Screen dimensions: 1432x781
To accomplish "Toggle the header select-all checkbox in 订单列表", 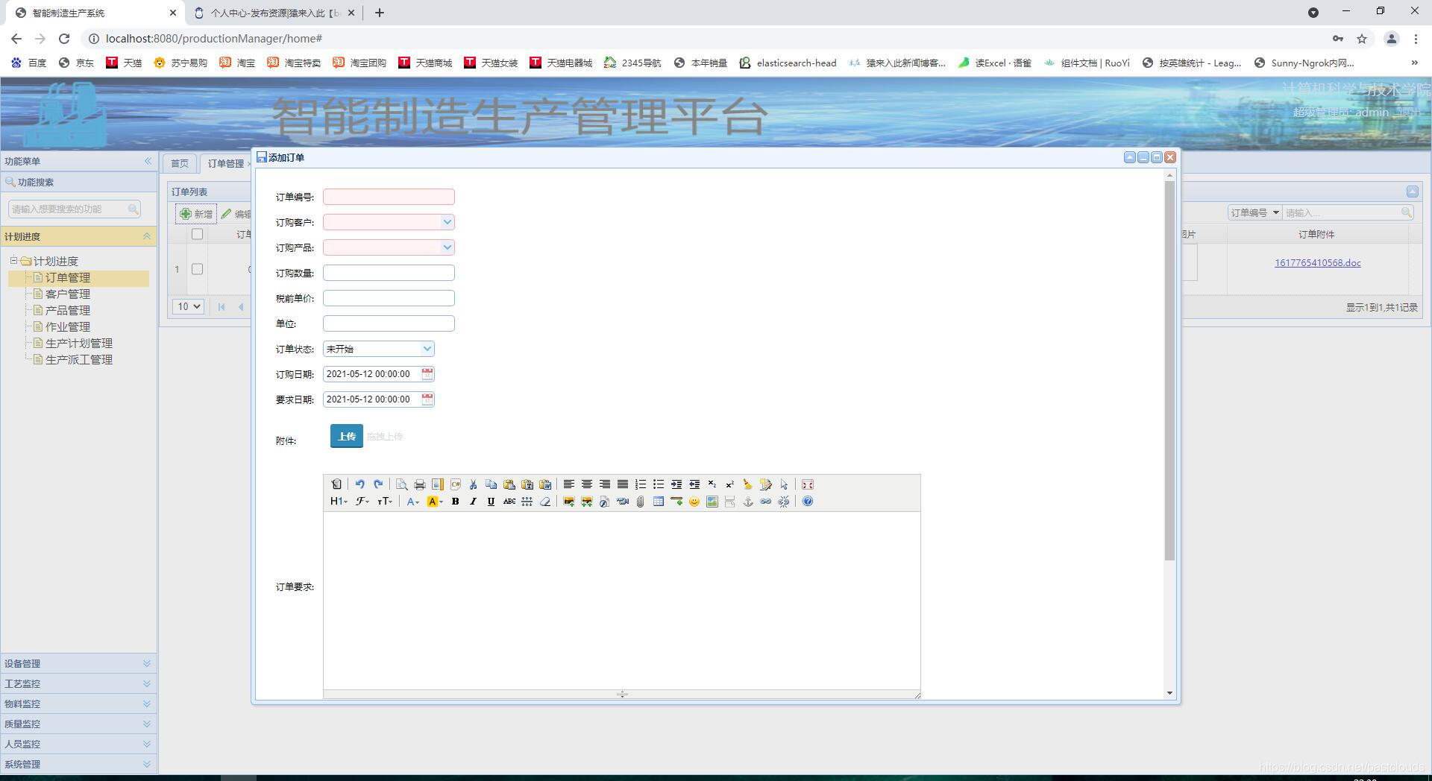I will [197, 233].
